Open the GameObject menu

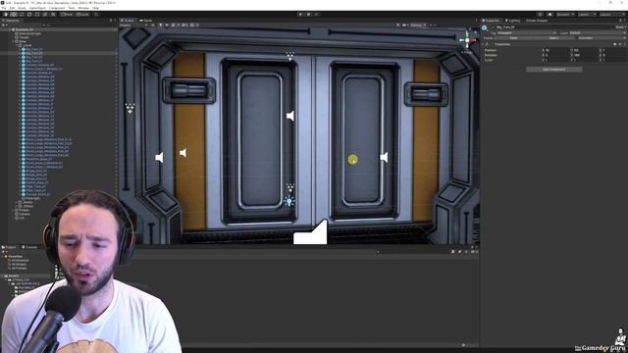click(37, 8)
